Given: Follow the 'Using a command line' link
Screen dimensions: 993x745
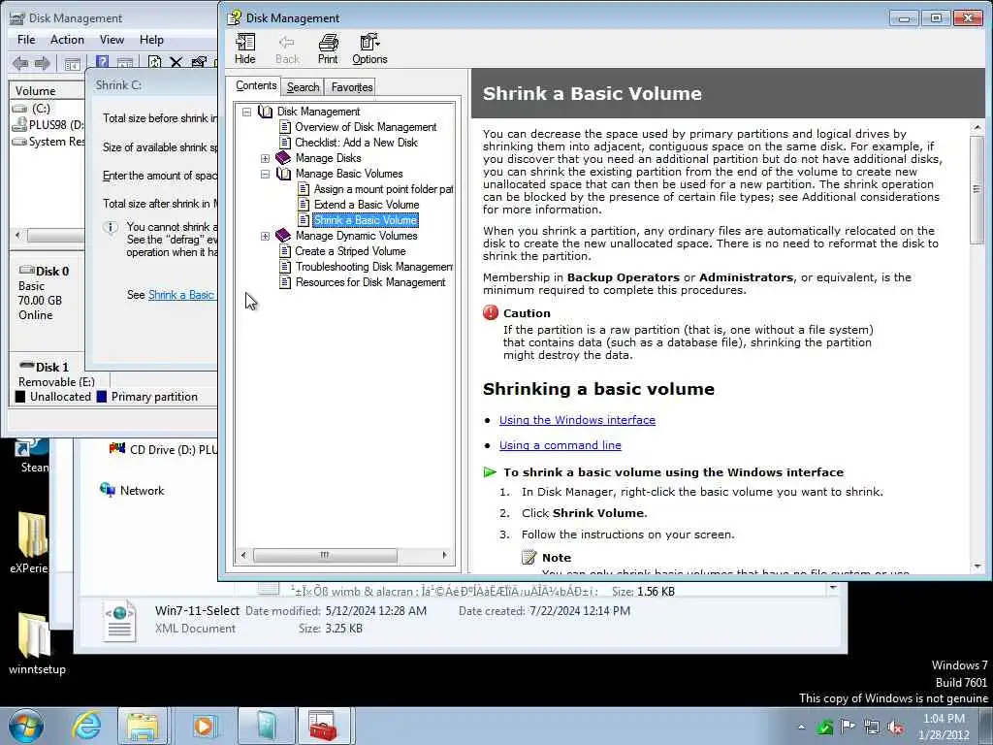Looking at the screenshot, I should (x=560, y=445).
